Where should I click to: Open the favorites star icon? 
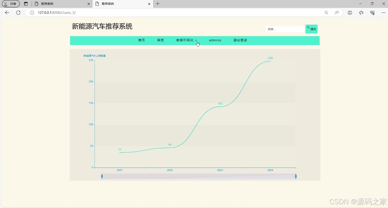coord(361,13)
